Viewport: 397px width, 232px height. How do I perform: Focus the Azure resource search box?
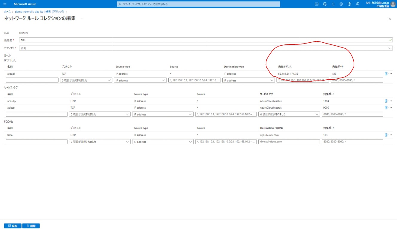pos(198,4)
